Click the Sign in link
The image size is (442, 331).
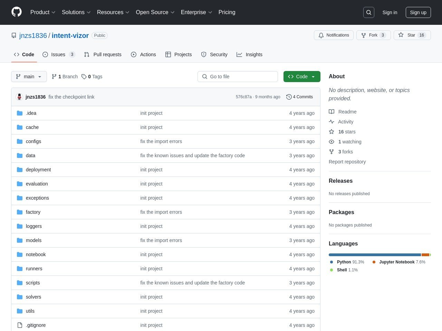pyautogui.click(x=390, y=12)
